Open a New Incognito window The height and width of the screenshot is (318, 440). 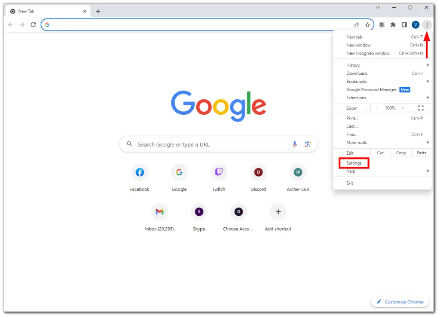click(369, 53)
